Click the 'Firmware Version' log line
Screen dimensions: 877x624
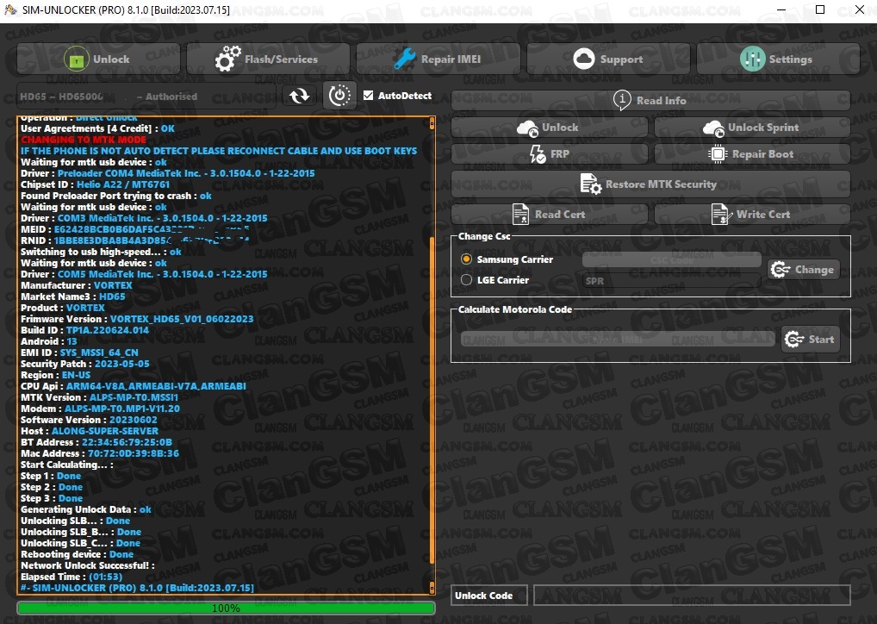point(137,318)
